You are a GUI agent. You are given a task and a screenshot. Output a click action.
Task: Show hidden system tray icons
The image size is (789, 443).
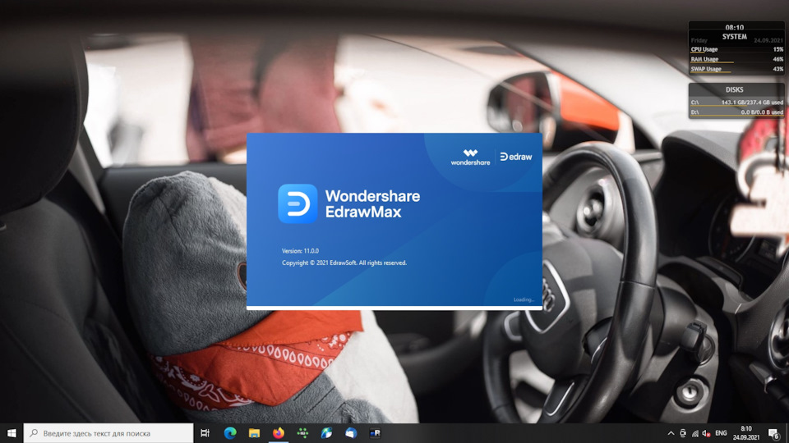[x=671, y=433]
